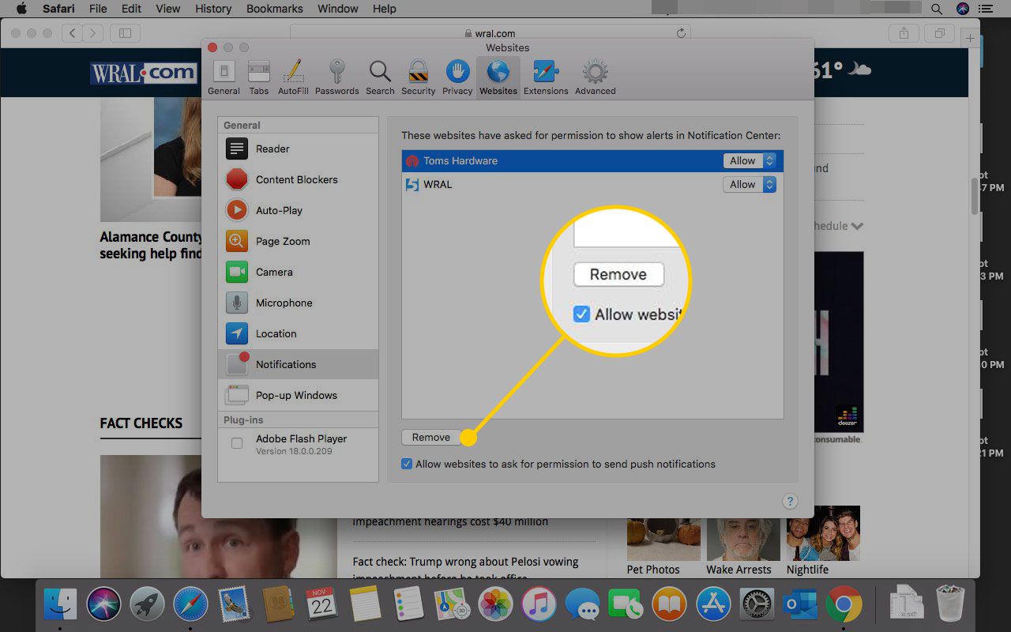Select the WRAL website row

(x=592, y=184)
